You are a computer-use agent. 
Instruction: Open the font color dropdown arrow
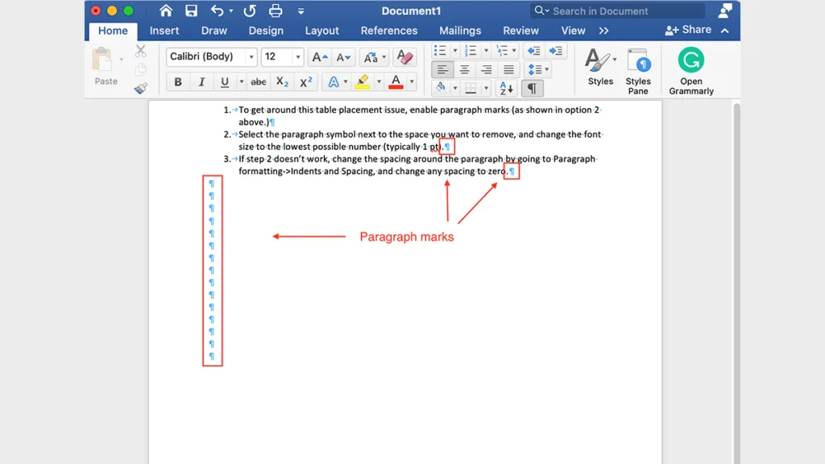(x=412, y=82)
